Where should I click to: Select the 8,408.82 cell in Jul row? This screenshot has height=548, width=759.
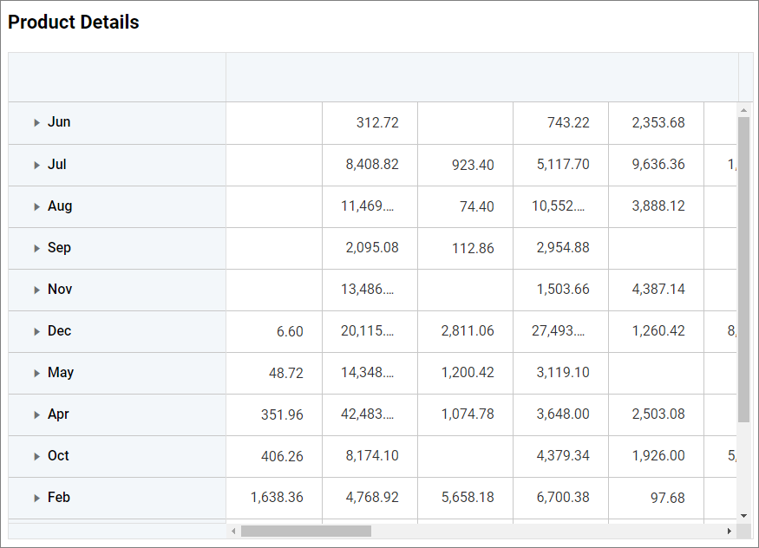[370, 165]
